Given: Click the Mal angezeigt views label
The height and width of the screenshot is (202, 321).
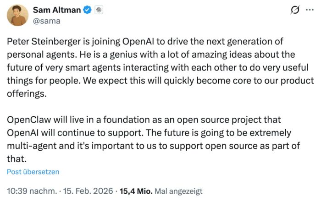Looking at the screenshot, I should point(179,191).
